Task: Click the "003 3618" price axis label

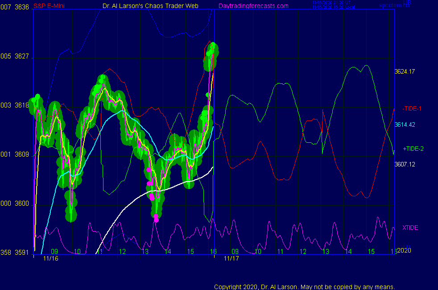Action: click(15, 105)
